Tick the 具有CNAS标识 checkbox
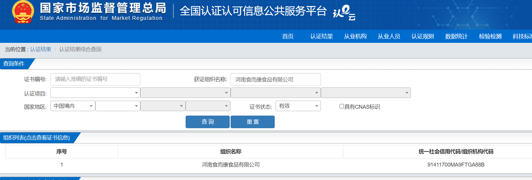 pyautogui.click(x=342, y=106)
